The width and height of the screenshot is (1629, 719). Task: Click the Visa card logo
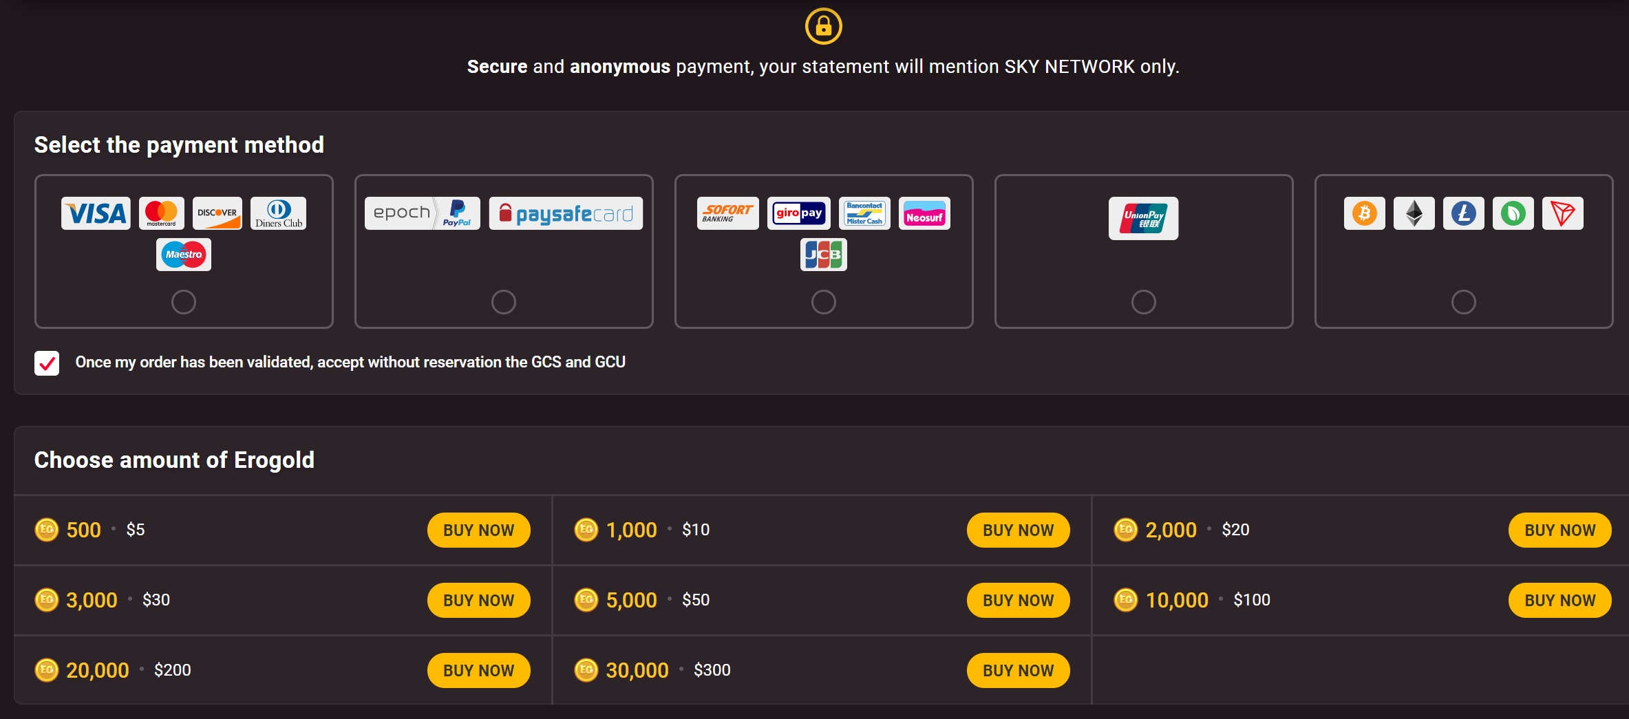coord(96,213)
